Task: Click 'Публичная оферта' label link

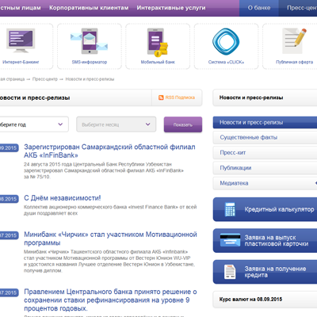Action: point(294,62)
